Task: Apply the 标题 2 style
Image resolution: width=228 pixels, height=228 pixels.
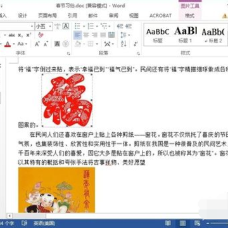Action: pyautogui.click(x=213, y=35)
